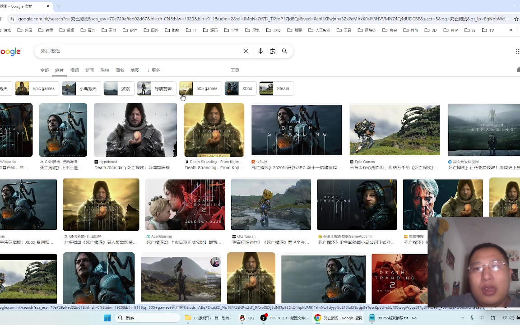
Task: Filter images by 505 games chip
Action: (200, 88)
